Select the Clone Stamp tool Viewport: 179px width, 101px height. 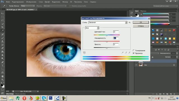(x=3, y=41)
